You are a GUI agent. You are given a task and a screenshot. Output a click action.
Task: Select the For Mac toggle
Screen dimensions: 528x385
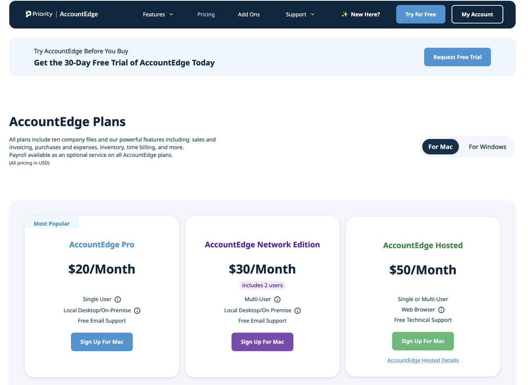point(440,147)
